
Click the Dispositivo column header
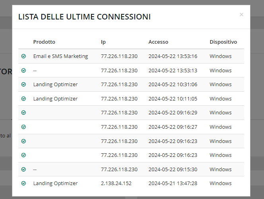pyautogui.click(x=223, y=42)
